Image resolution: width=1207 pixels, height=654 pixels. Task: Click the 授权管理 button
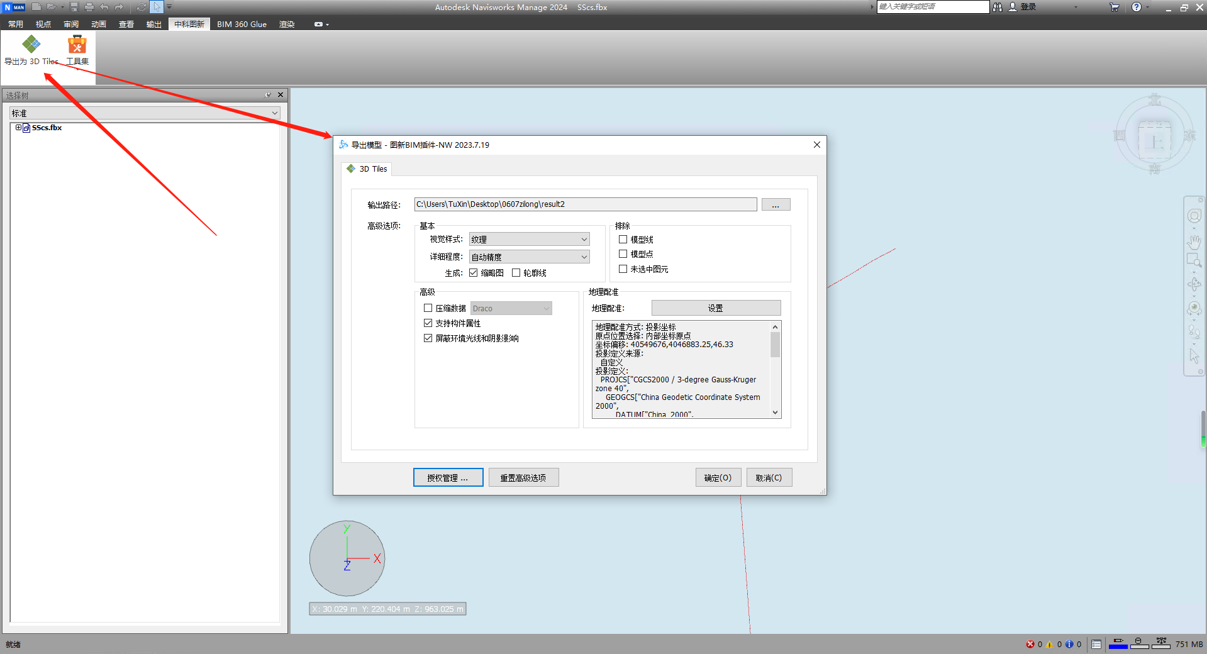(448, 477)
